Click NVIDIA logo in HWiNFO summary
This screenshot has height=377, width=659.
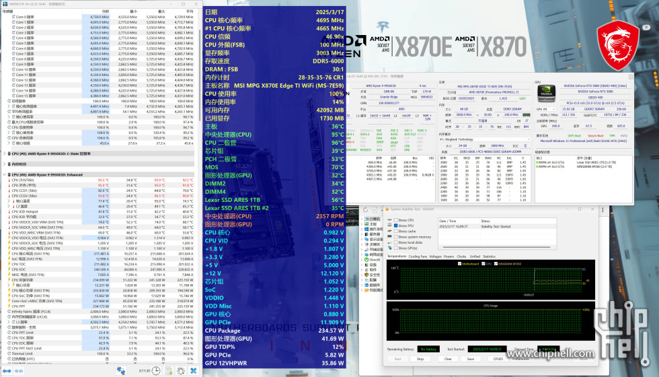(x=546, y=94)
